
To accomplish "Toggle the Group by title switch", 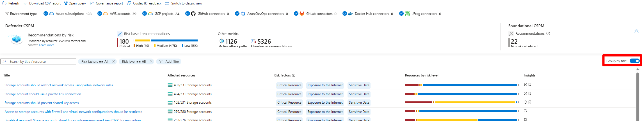I will tap(634, 61).
